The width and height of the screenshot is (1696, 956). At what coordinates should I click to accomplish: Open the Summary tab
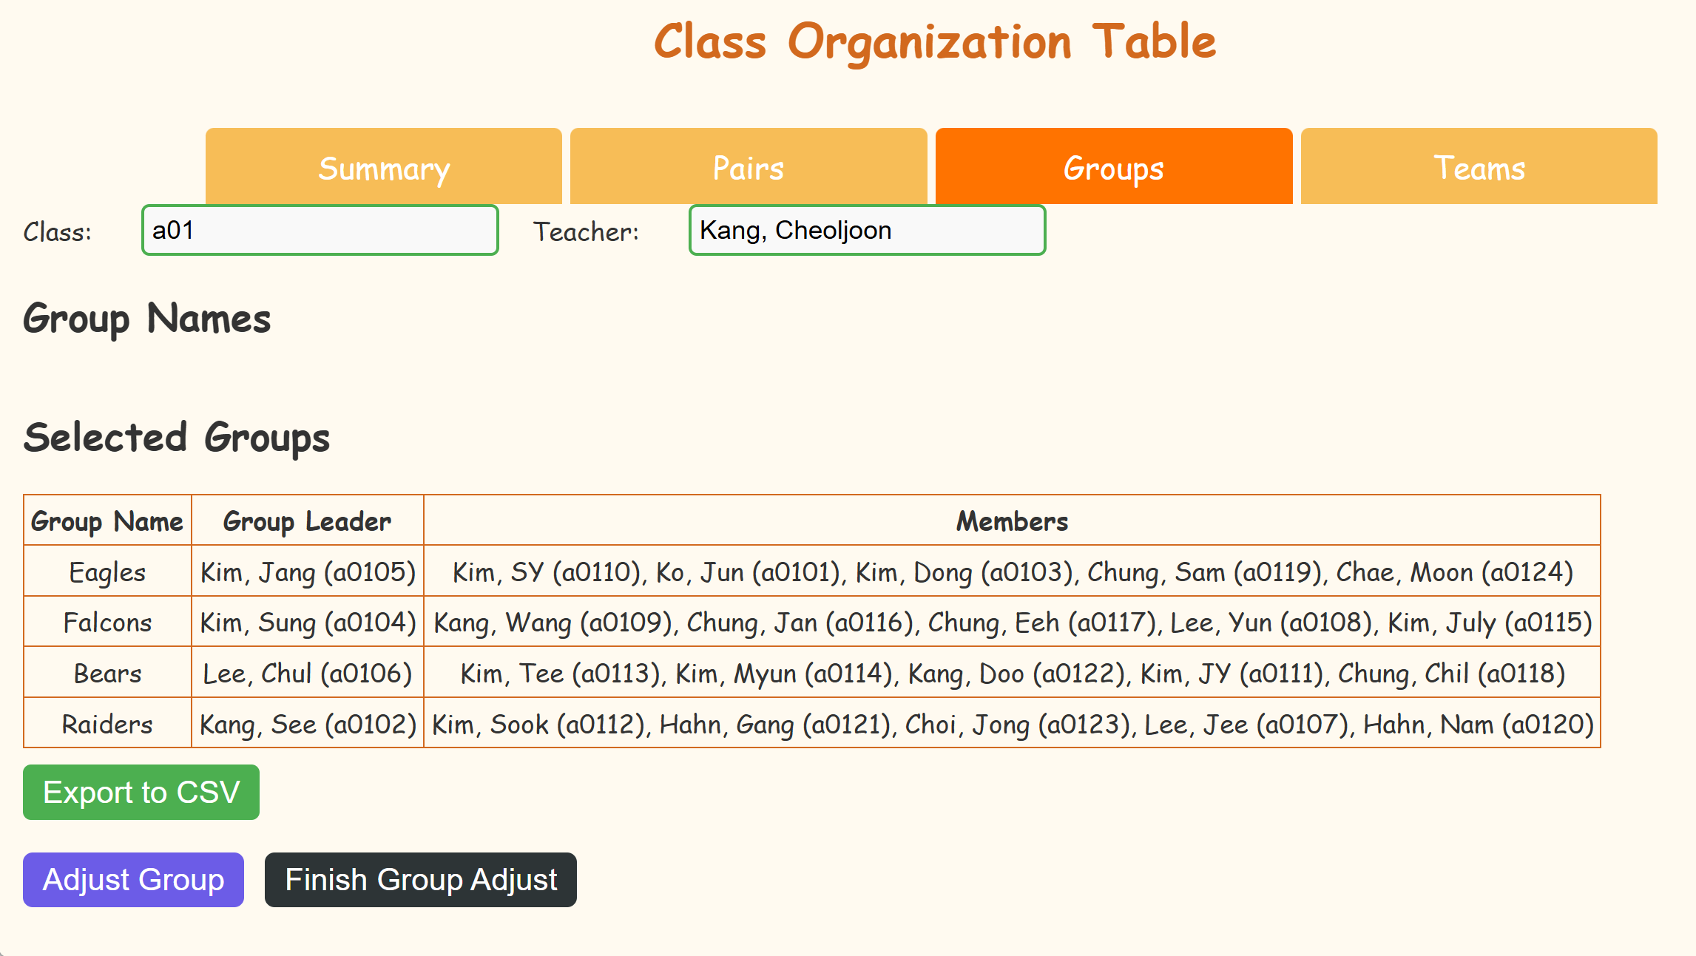tap(383, 167)
